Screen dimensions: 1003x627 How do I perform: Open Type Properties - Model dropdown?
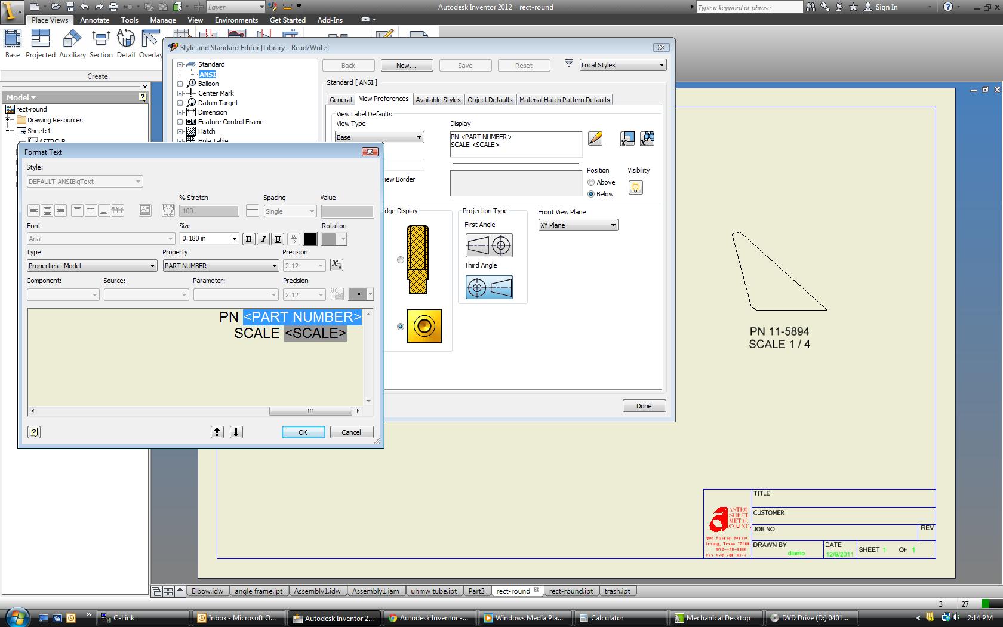[92, 266]
